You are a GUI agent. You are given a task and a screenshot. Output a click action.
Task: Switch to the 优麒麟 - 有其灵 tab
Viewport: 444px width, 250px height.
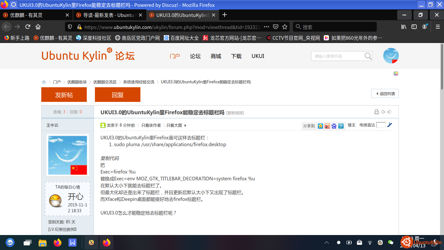pos(36,15)
